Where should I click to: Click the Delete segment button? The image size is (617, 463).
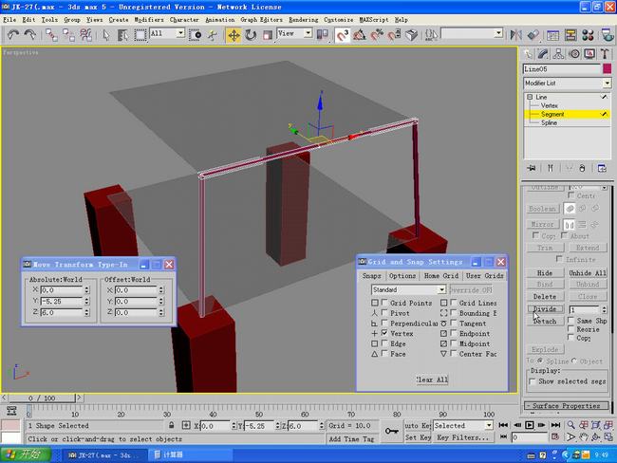[x=545, y=296]
